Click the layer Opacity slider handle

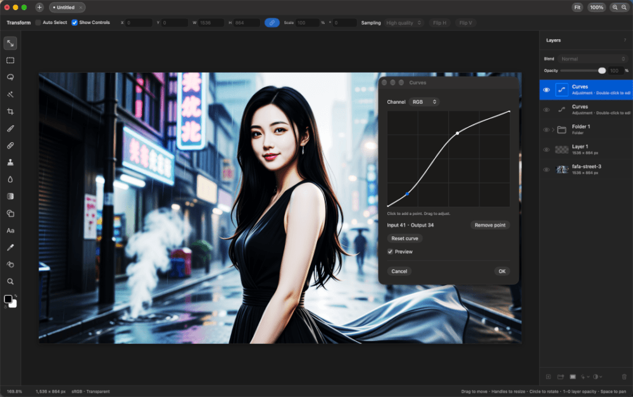point(602,71)
